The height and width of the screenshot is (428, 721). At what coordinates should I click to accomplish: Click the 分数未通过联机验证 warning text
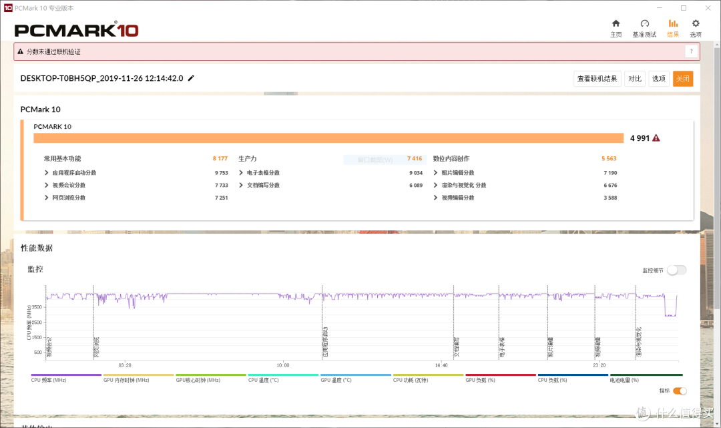(53, 51)
